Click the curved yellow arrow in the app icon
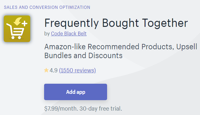 point(18,21)
